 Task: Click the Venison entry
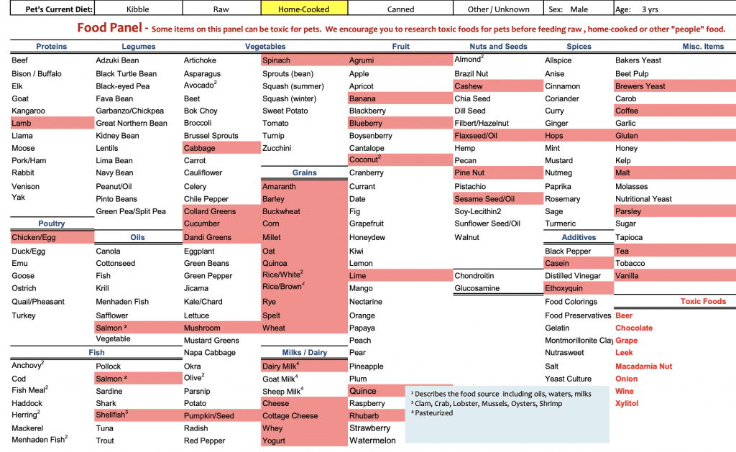click(26, 186)
